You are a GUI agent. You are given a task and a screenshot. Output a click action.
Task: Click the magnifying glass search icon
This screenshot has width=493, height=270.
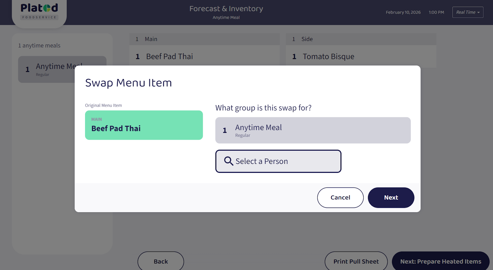click(228, 161)
